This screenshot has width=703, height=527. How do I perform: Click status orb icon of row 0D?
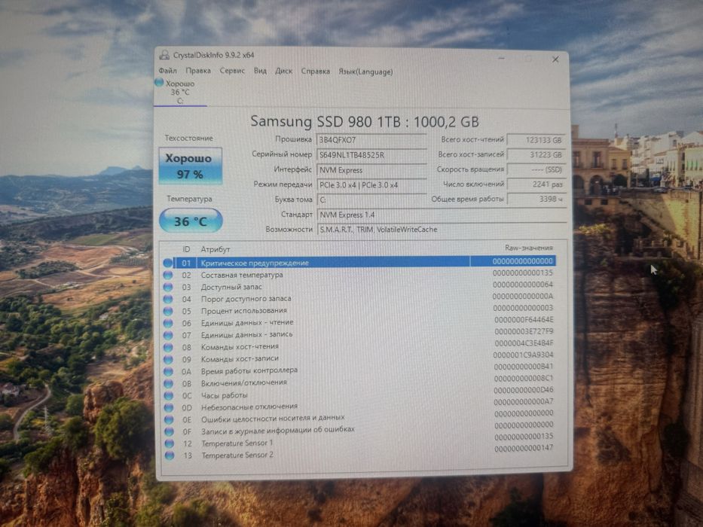coord(169,408)
